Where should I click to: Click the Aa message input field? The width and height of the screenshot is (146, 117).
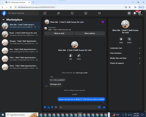pos(78,107)
